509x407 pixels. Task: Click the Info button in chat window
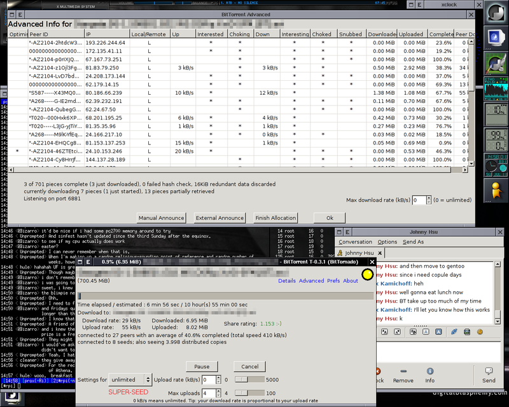(430, 375)
